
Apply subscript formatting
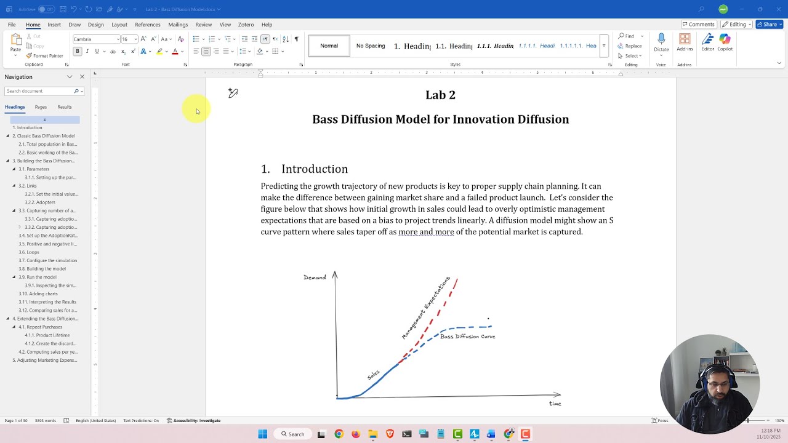tap(123, 51)
